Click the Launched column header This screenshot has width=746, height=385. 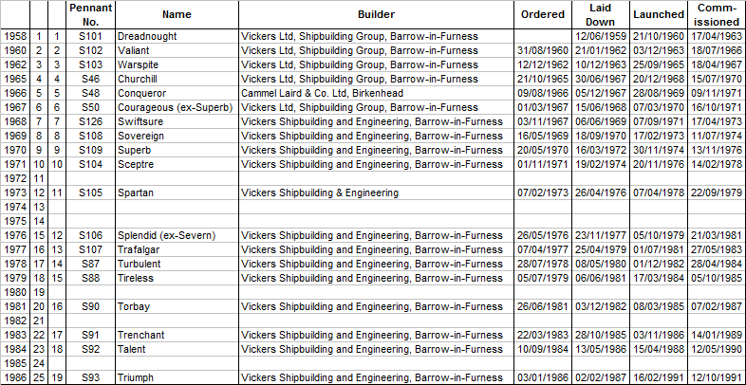(659, 15)
